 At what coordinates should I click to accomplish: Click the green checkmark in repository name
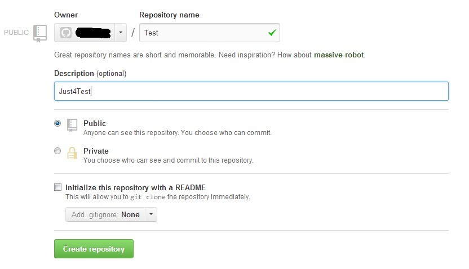272,32
